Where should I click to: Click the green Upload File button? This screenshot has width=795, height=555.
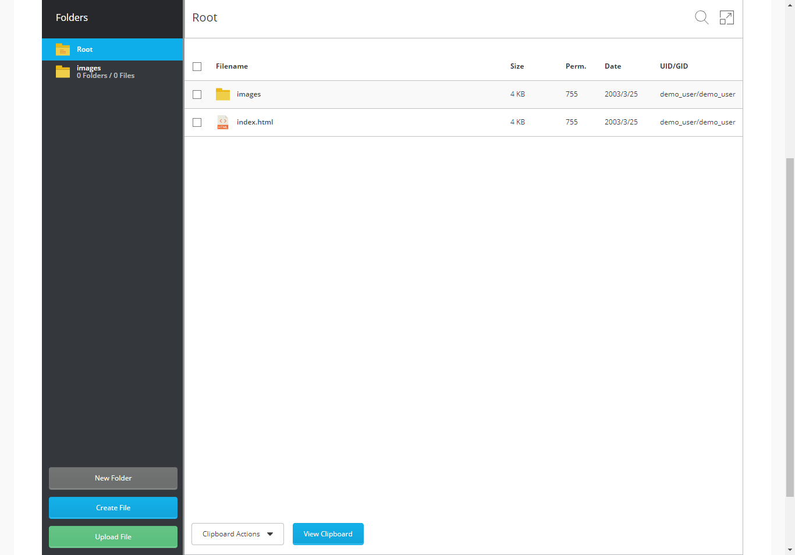113,537
